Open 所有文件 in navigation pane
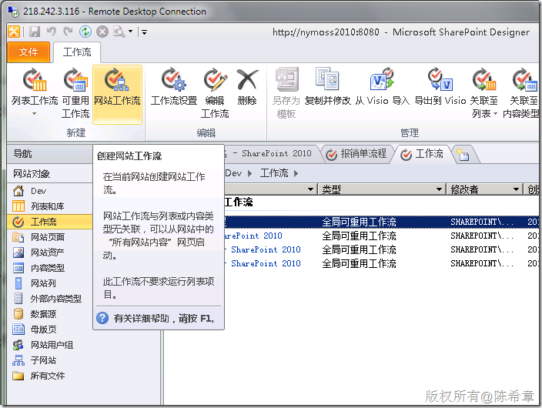The width and height of the screenshot is (542, 408). [x=49, y=376]
